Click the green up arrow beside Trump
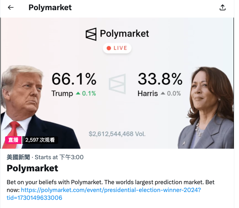239x208 pixels. [78, 93]
